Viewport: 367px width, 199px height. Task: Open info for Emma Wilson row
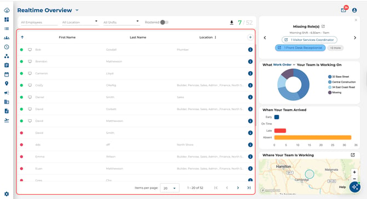(250, 156)
